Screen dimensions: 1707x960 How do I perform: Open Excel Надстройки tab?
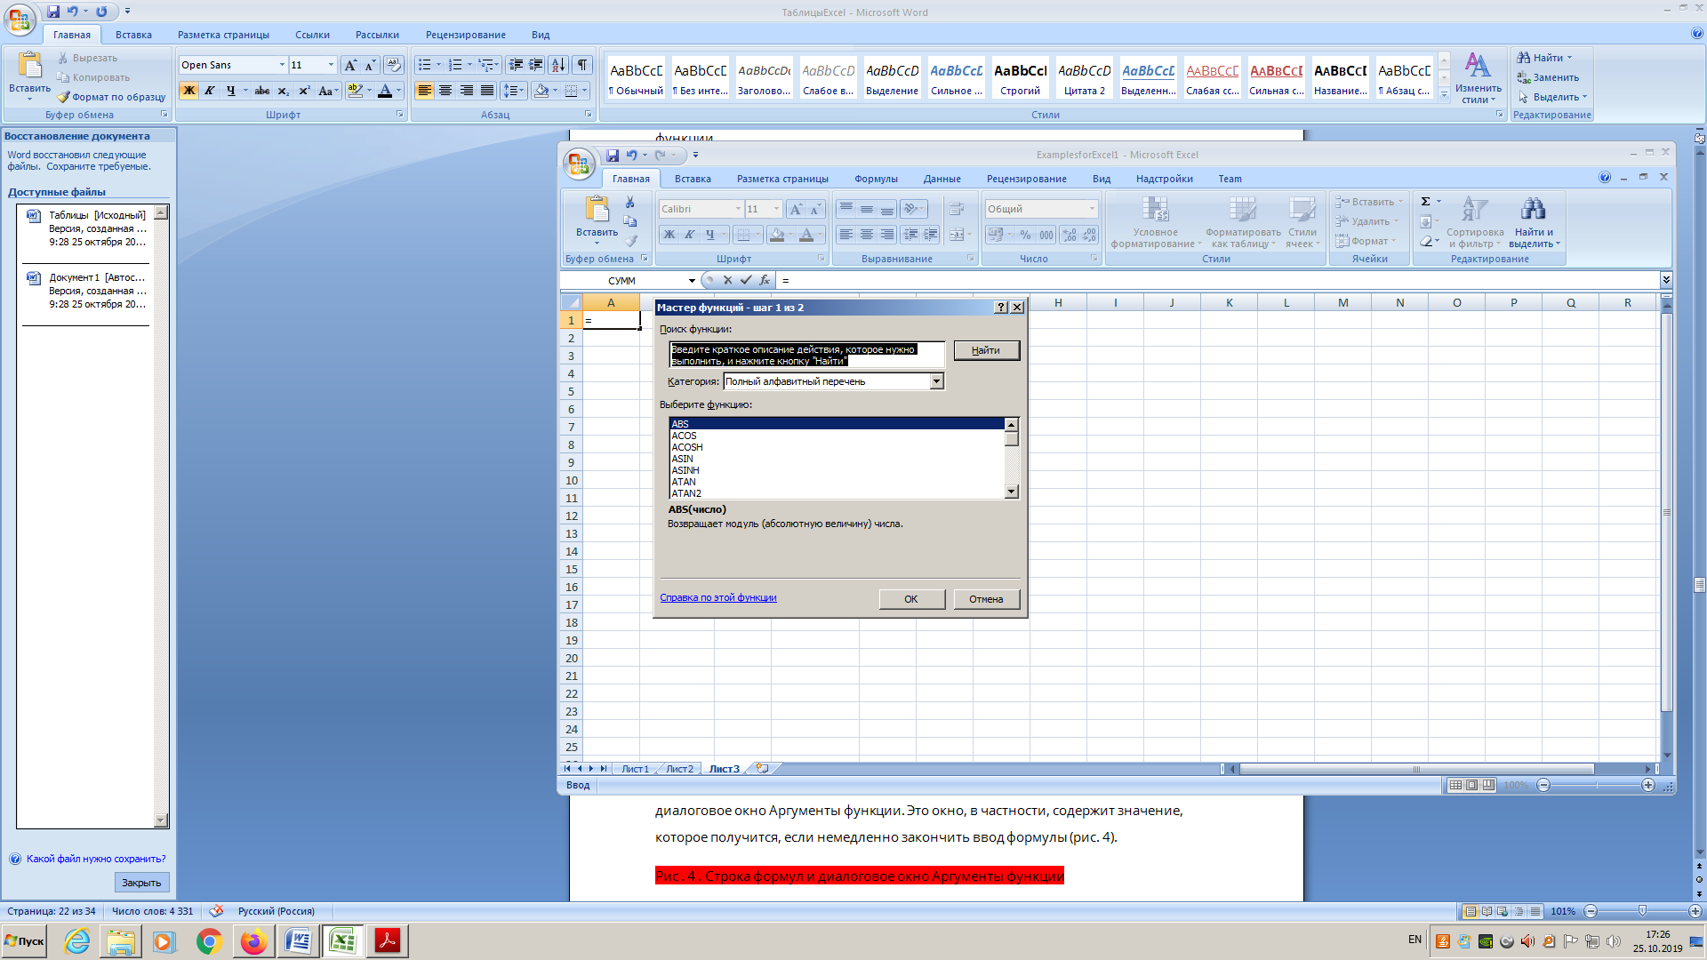tap(1164, 179)
